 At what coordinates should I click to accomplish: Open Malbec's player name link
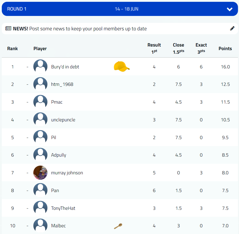click(58, 226)
